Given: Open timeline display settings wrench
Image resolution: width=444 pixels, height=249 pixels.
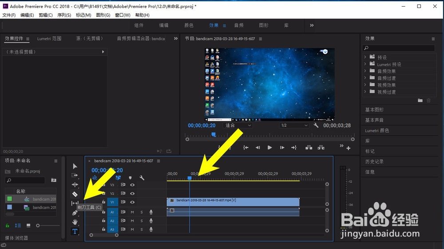Looking at the screenshot, I should pos(142,178).
